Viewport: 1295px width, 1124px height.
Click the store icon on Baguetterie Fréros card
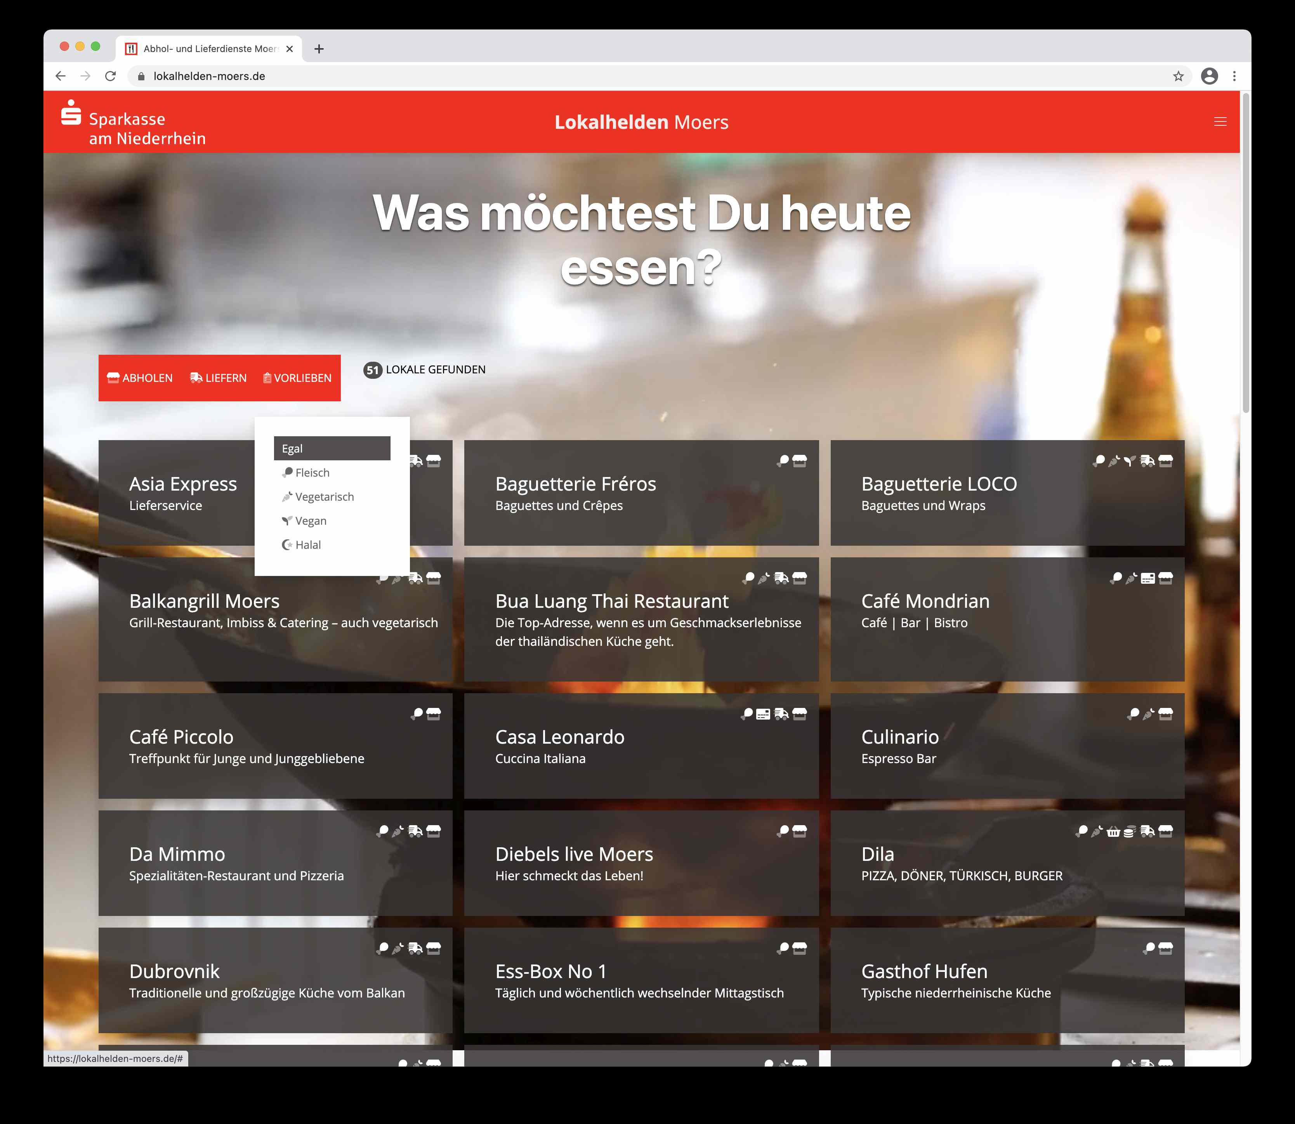pos(799,461)
